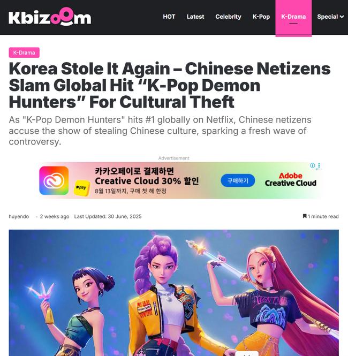Select the highlighted K-Drama tab
This screenshot has height=356, width=348.
pyautogui.click(x=293, y=18)
